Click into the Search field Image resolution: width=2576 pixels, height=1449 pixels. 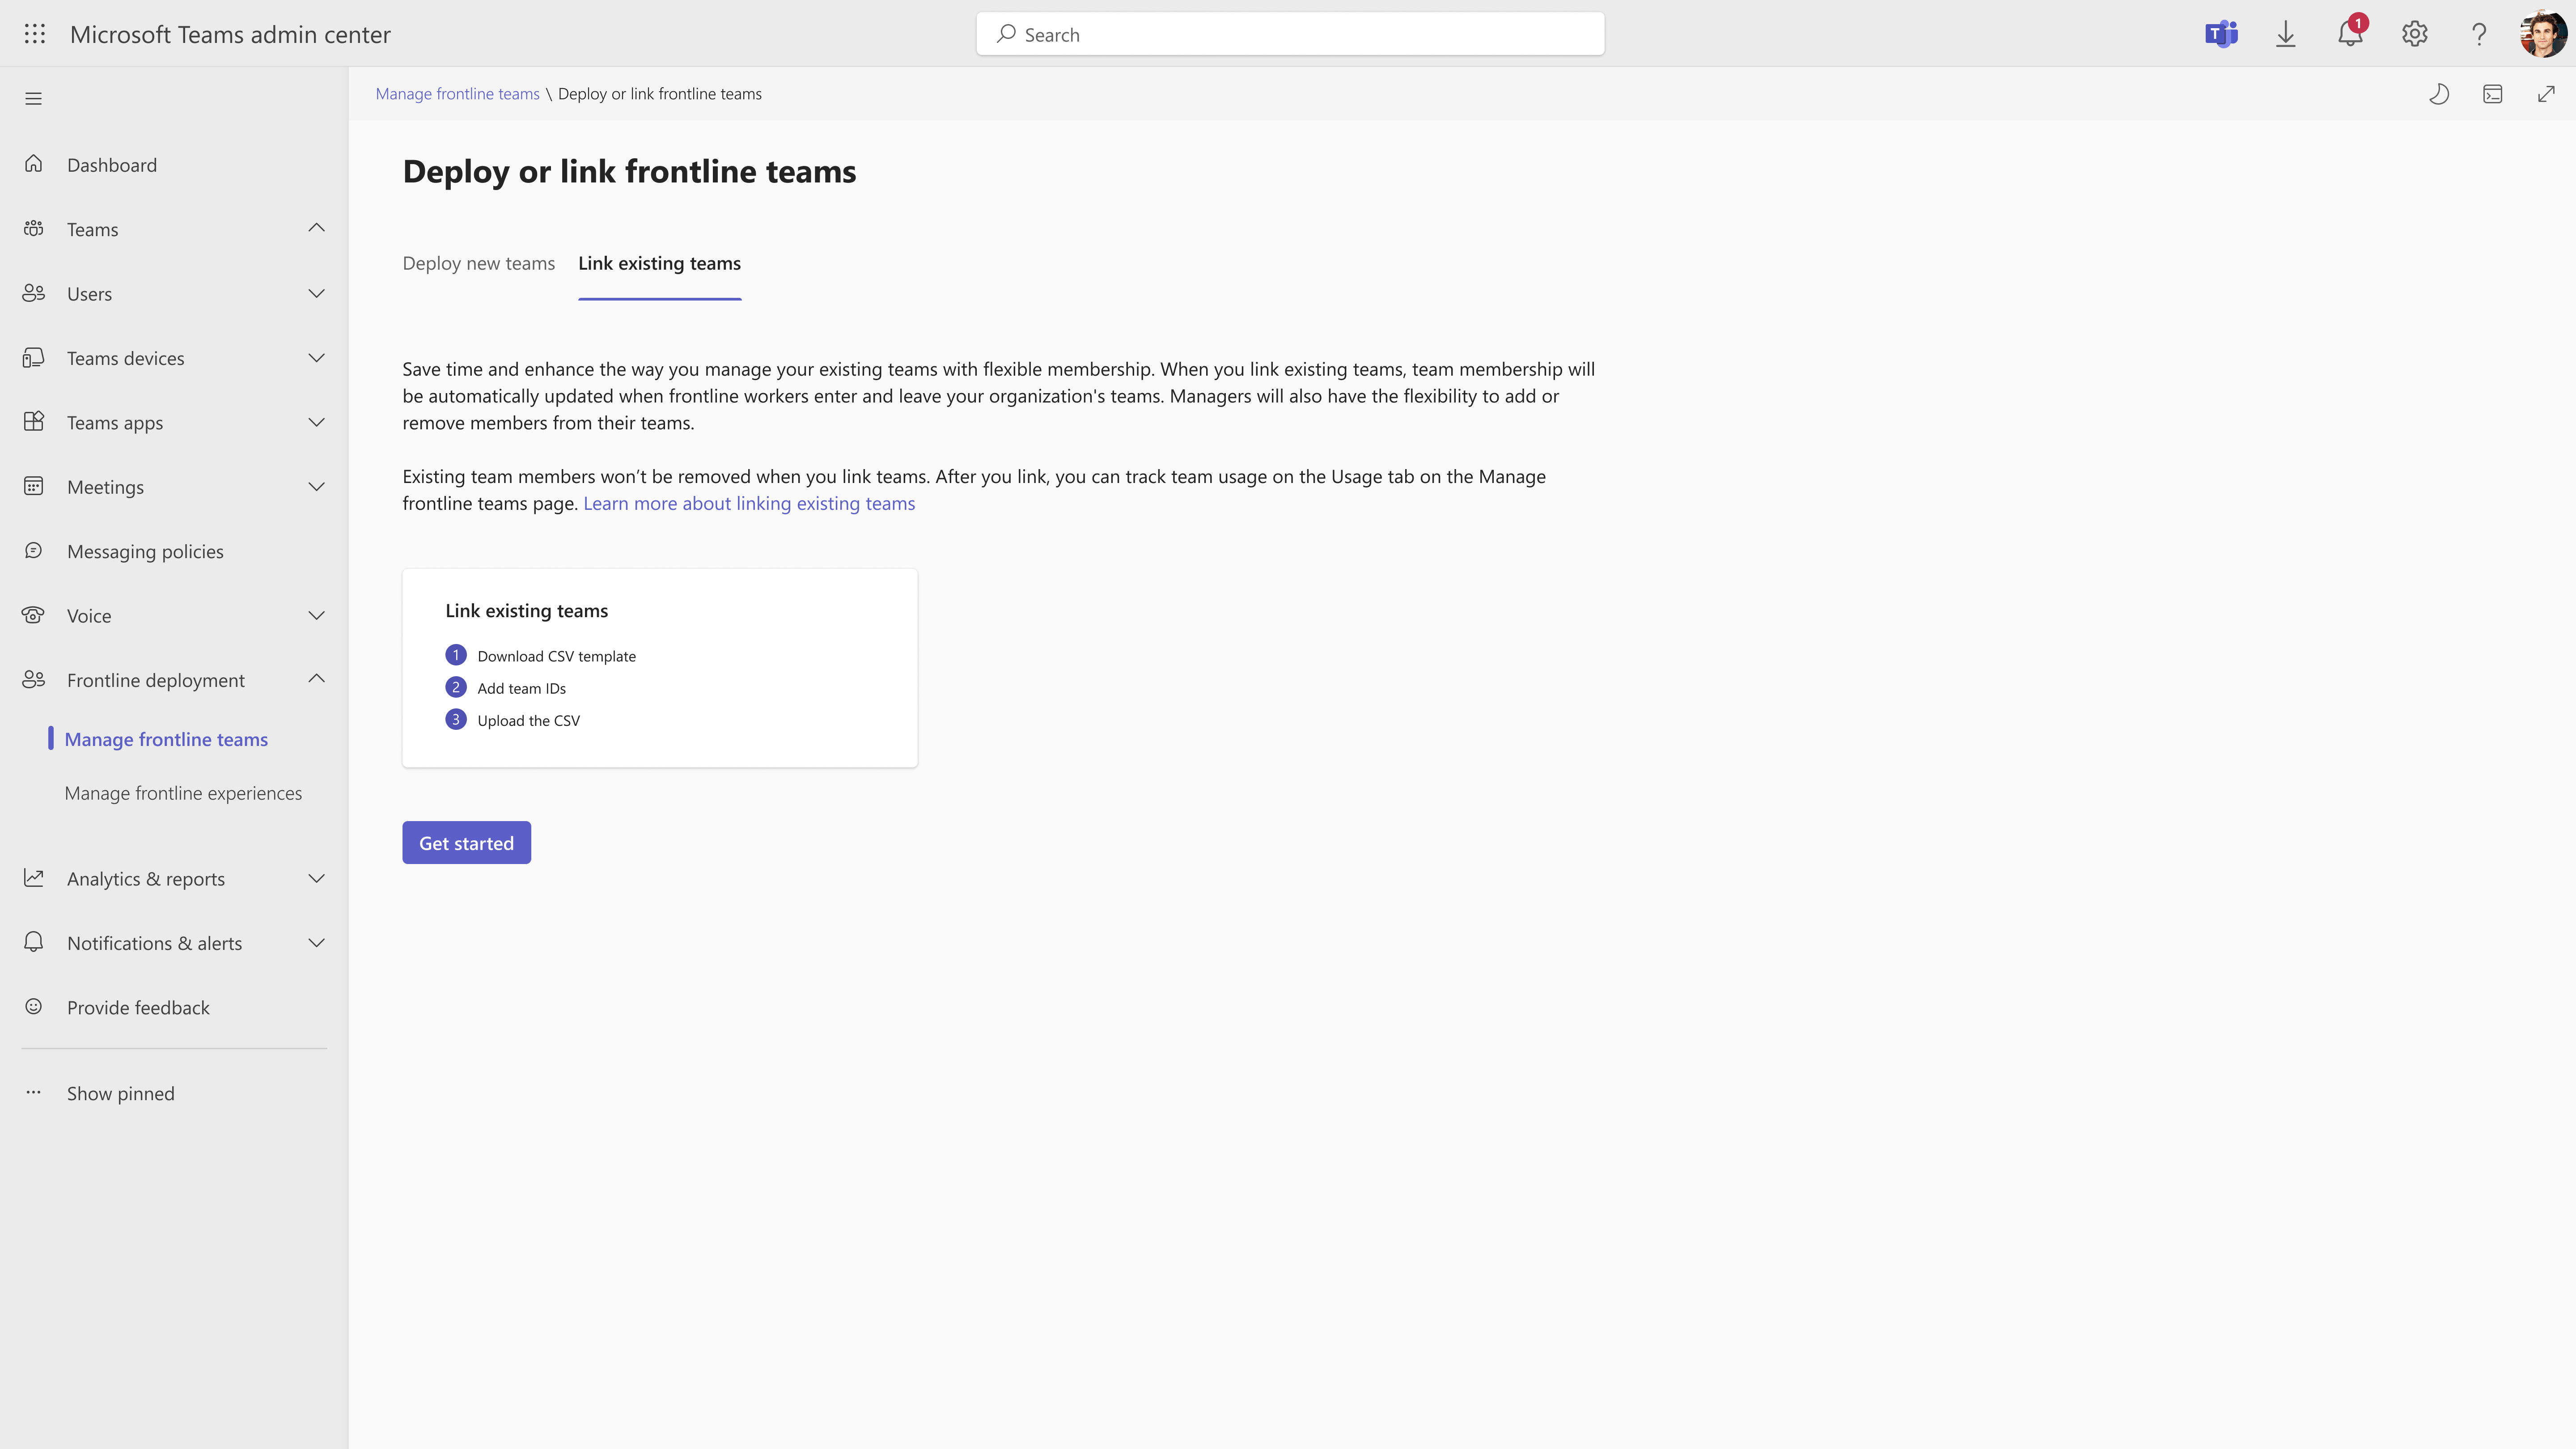click(x=1290, y=34)
